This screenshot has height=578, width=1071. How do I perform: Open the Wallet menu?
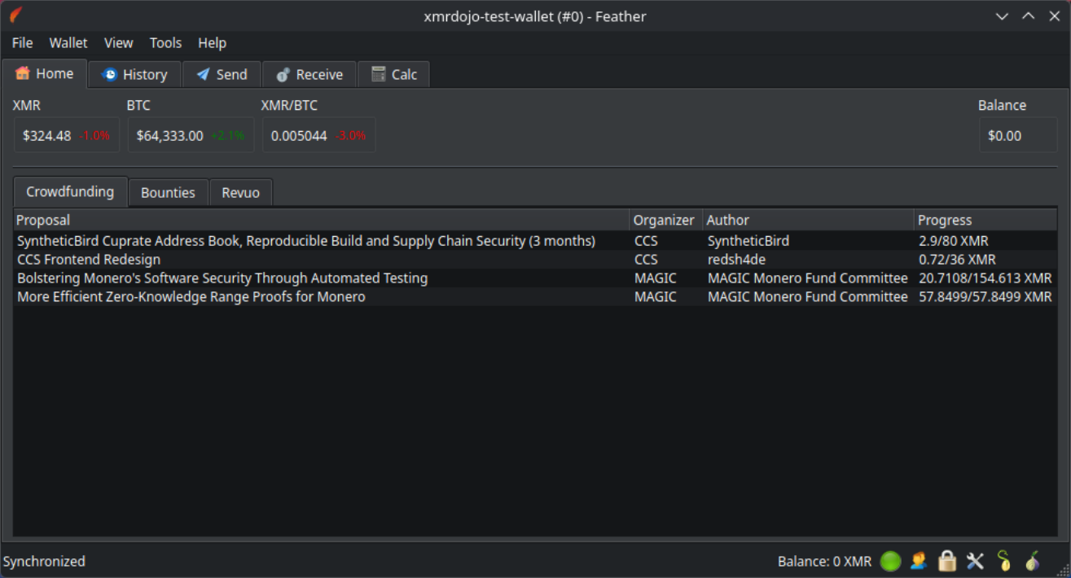(68, 43)
